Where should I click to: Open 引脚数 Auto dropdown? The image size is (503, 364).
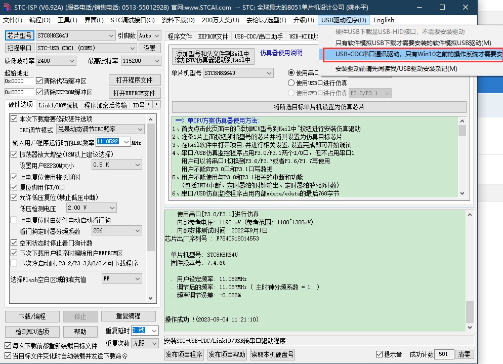click(x=149, y=35)
